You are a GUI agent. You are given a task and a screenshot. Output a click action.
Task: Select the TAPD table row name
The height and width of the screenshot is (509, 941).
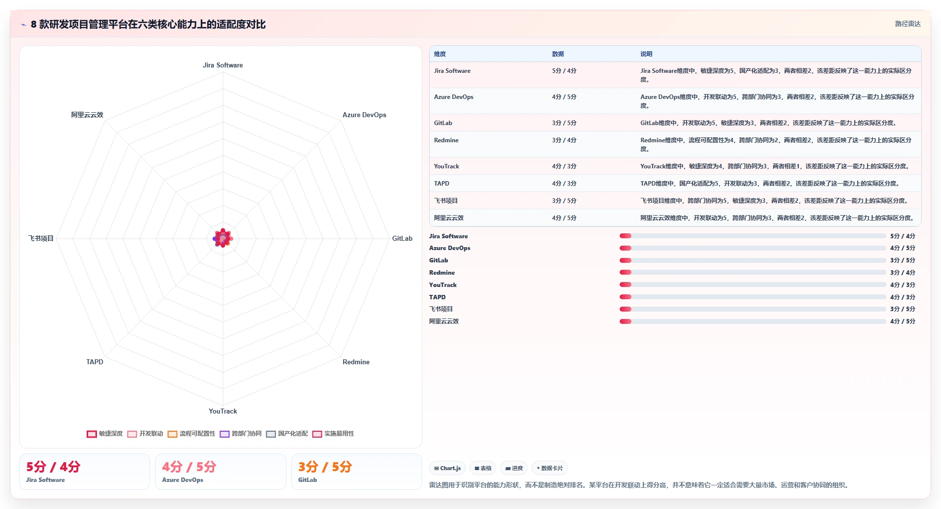coord(441,184)
